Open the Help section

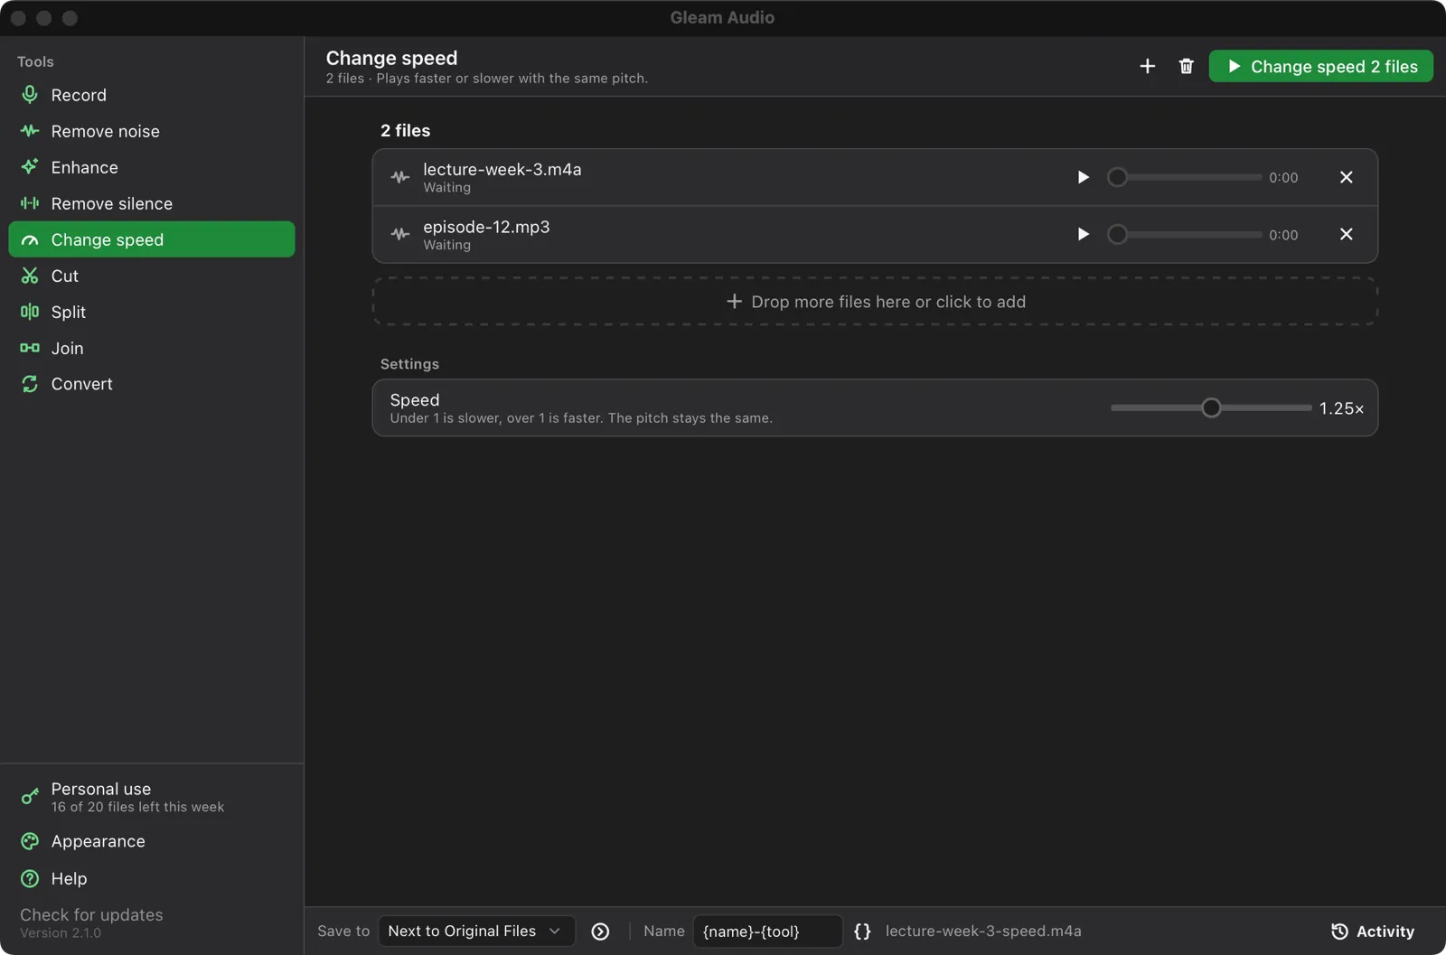point(151,878)
